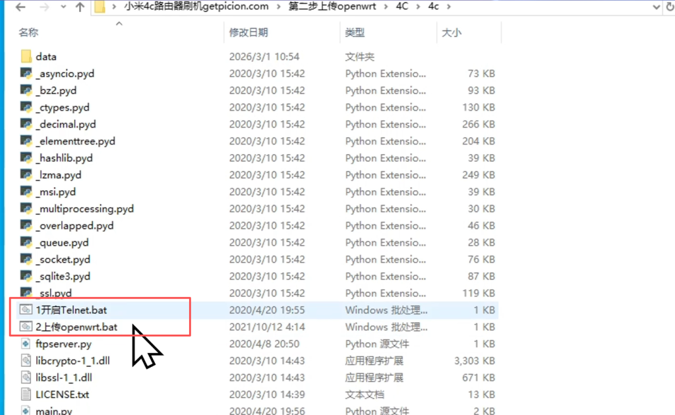675x415 pixels.
Task: Select the _asyncio.pyd file icon
Action: [26, 74]
